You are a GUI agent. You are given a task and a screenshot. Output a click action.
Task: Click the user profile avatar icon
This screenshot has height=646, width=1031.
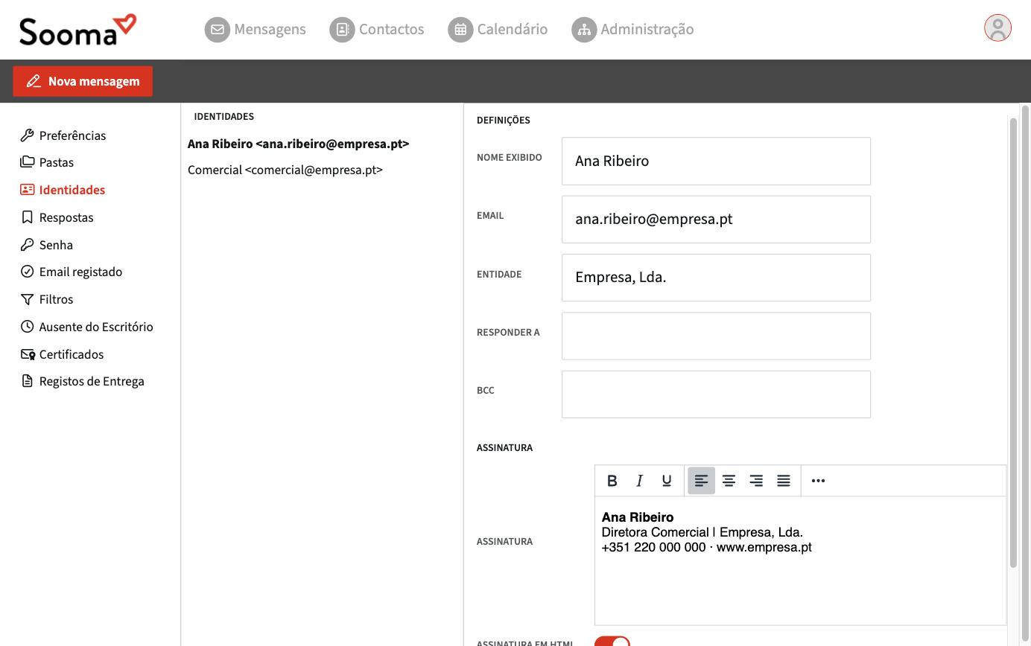(997, 28)
